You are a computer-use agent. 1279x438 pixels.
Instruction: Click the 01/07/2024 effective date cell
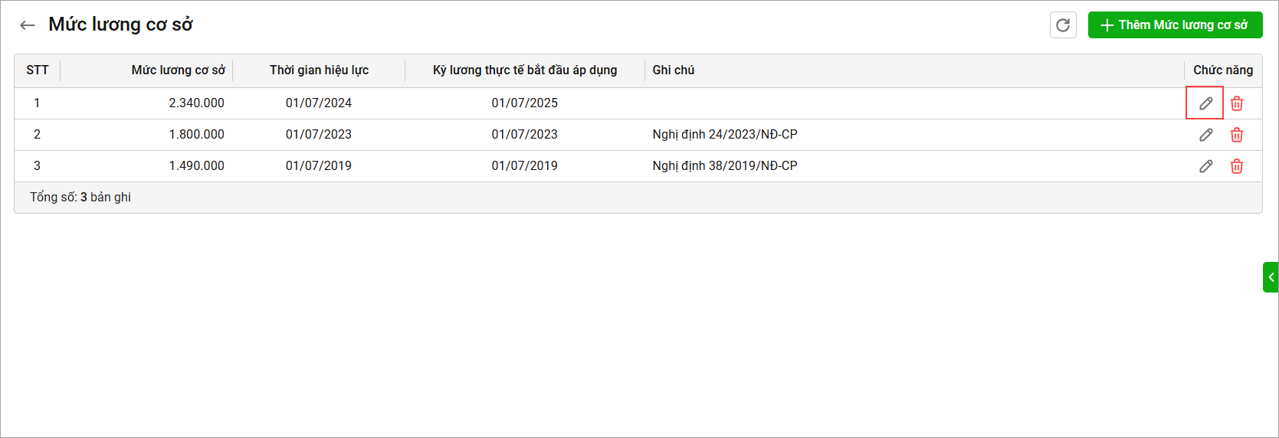(319, 103)
